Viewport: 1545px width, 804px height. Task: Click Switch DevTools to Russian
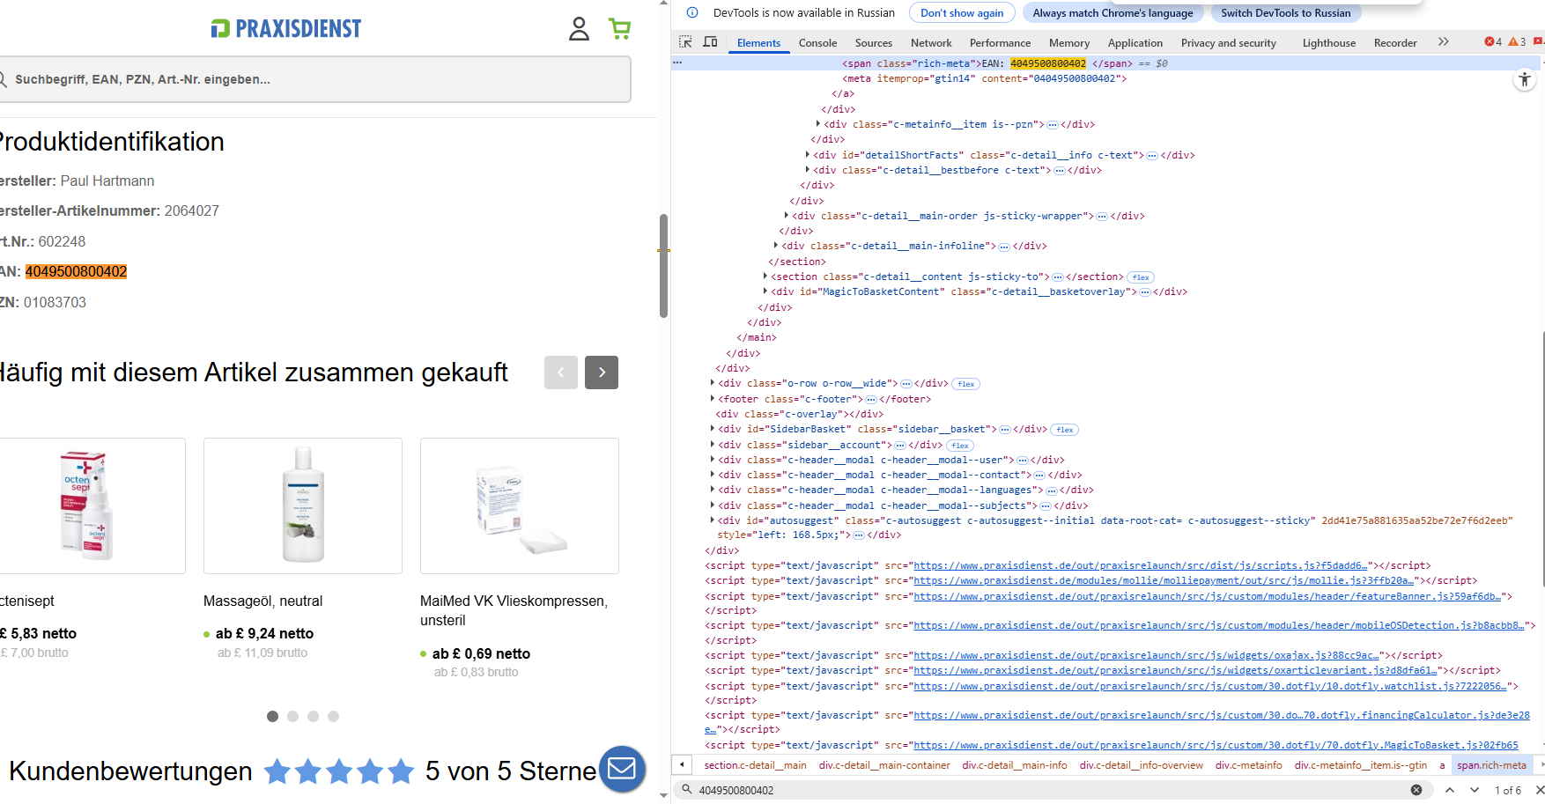click(x=1285, y=13)
